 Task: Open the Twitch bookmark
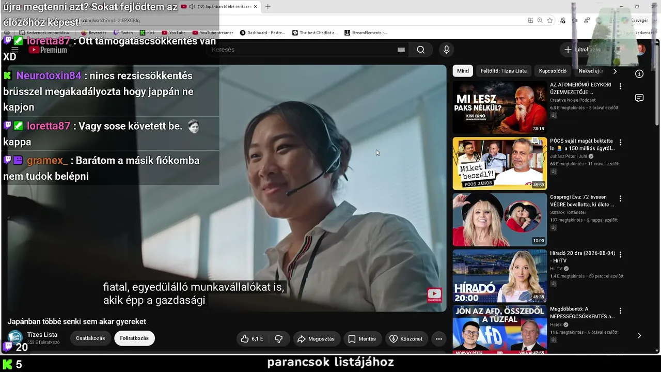pos(123,33)
